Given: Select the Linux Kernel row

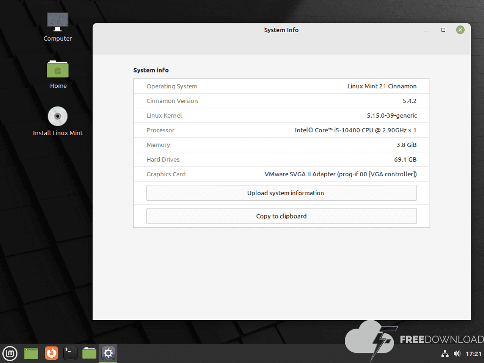Looking at the screenshot, I should tap(282, 115).
